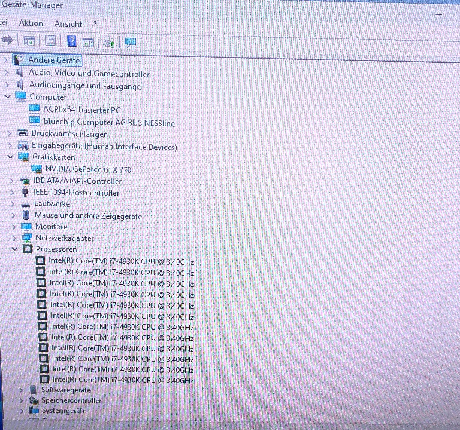Select the text "Andere Geräte"
The height and width of the screenshot is (430, 460).
(x=54, y=60)
